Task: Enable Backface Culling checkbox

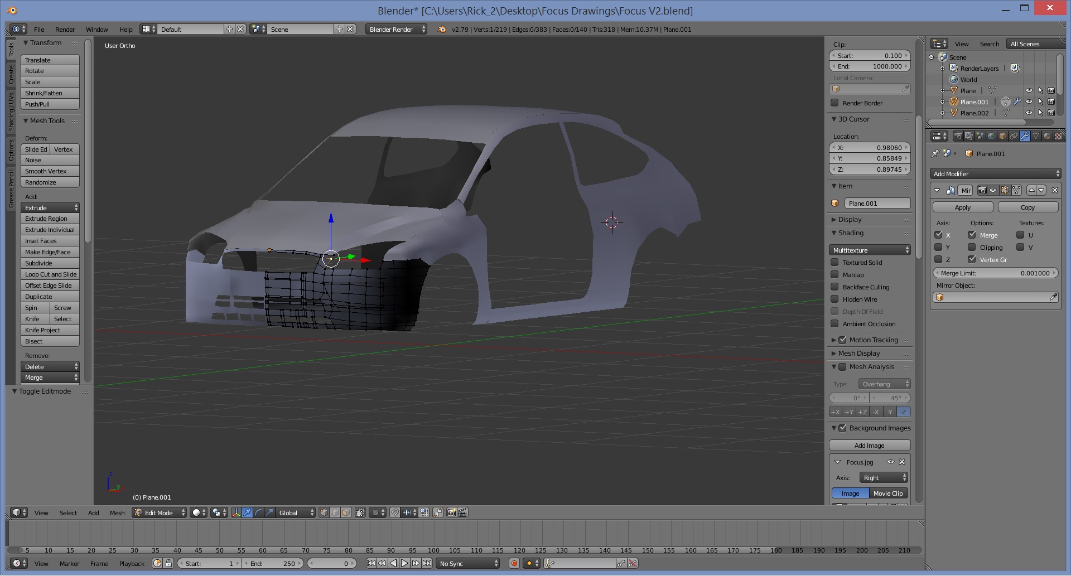Action: [x=835, y=287]
